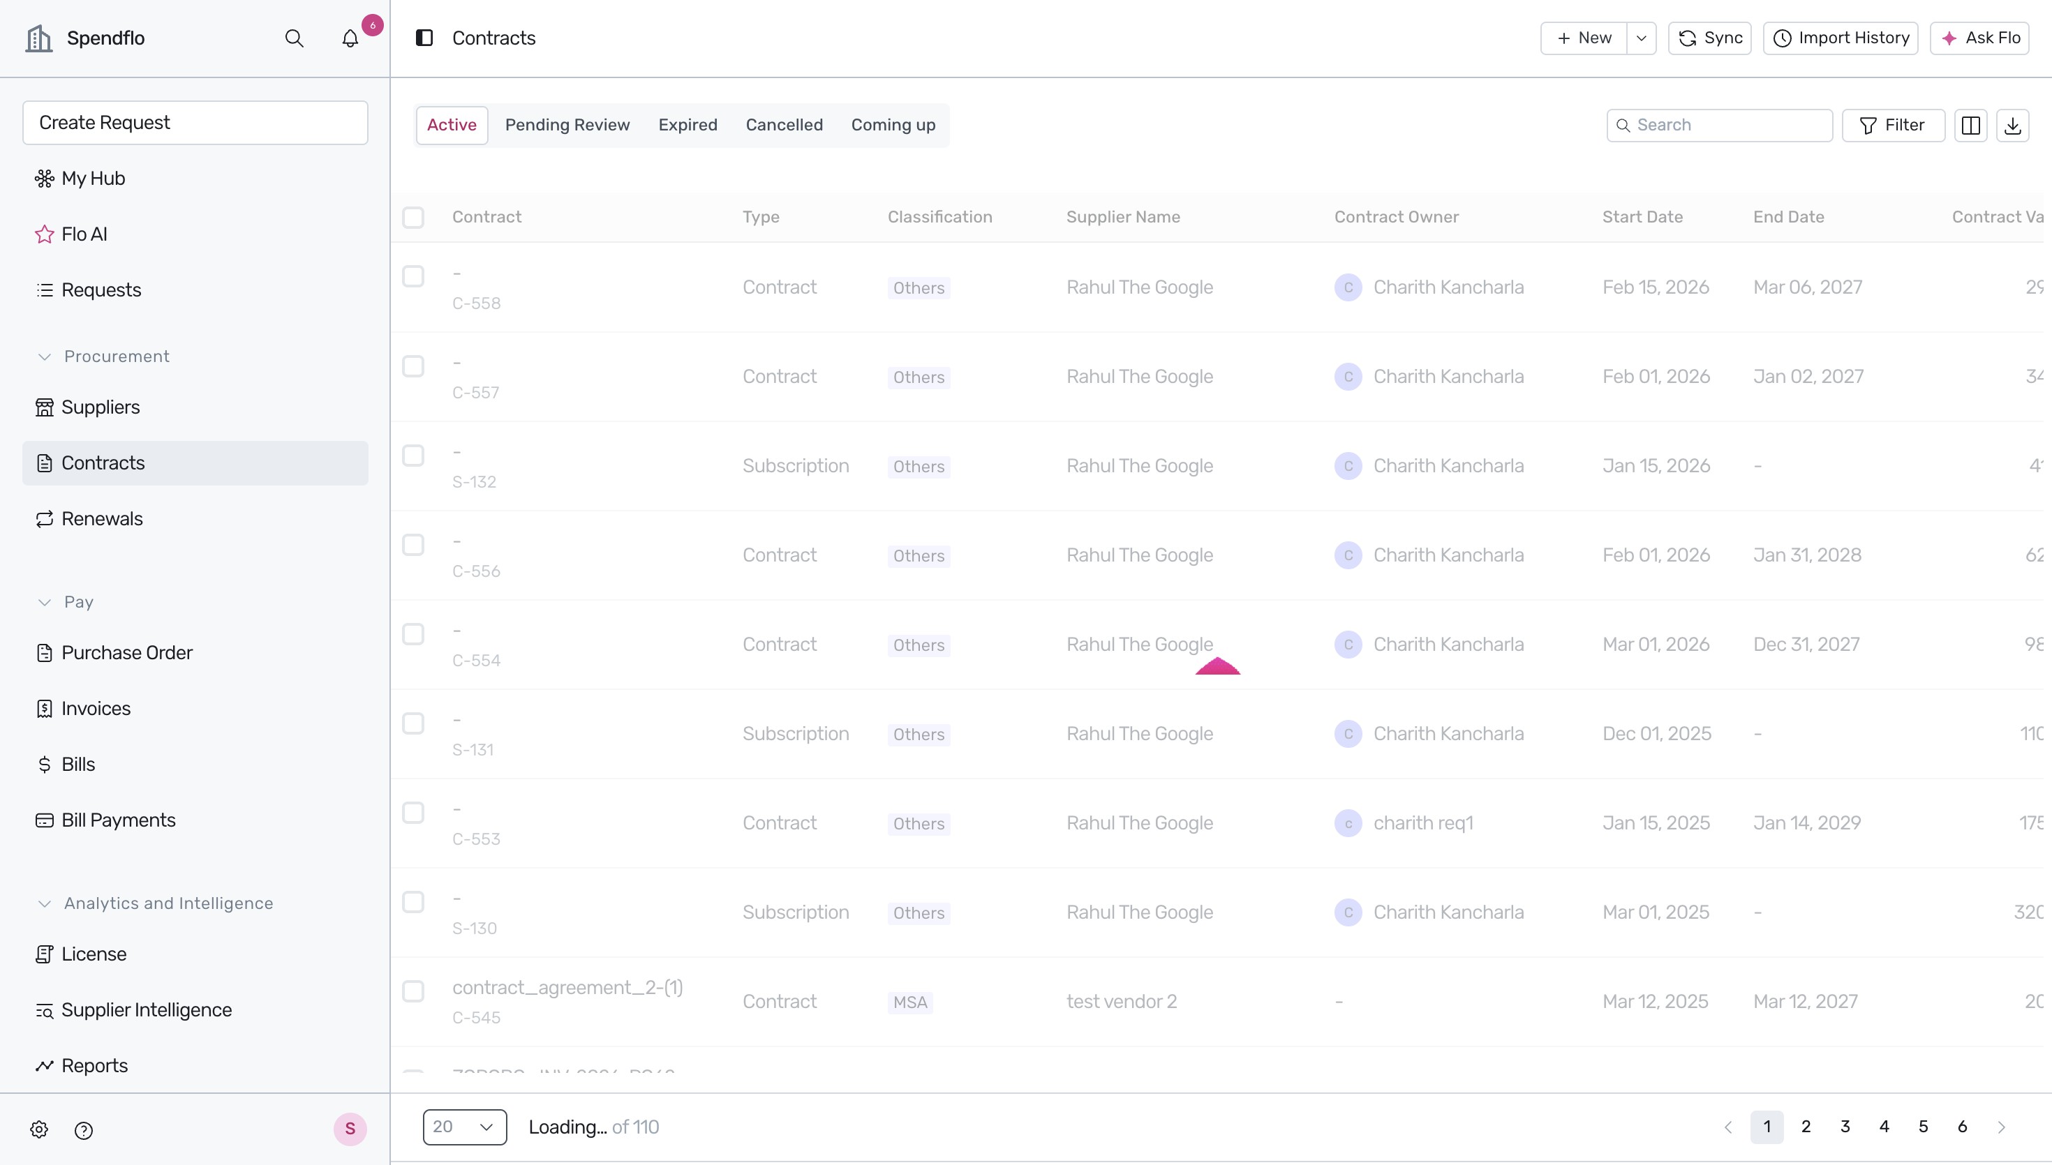
Task: Go to page 2
Action: pos(1806,1127)
